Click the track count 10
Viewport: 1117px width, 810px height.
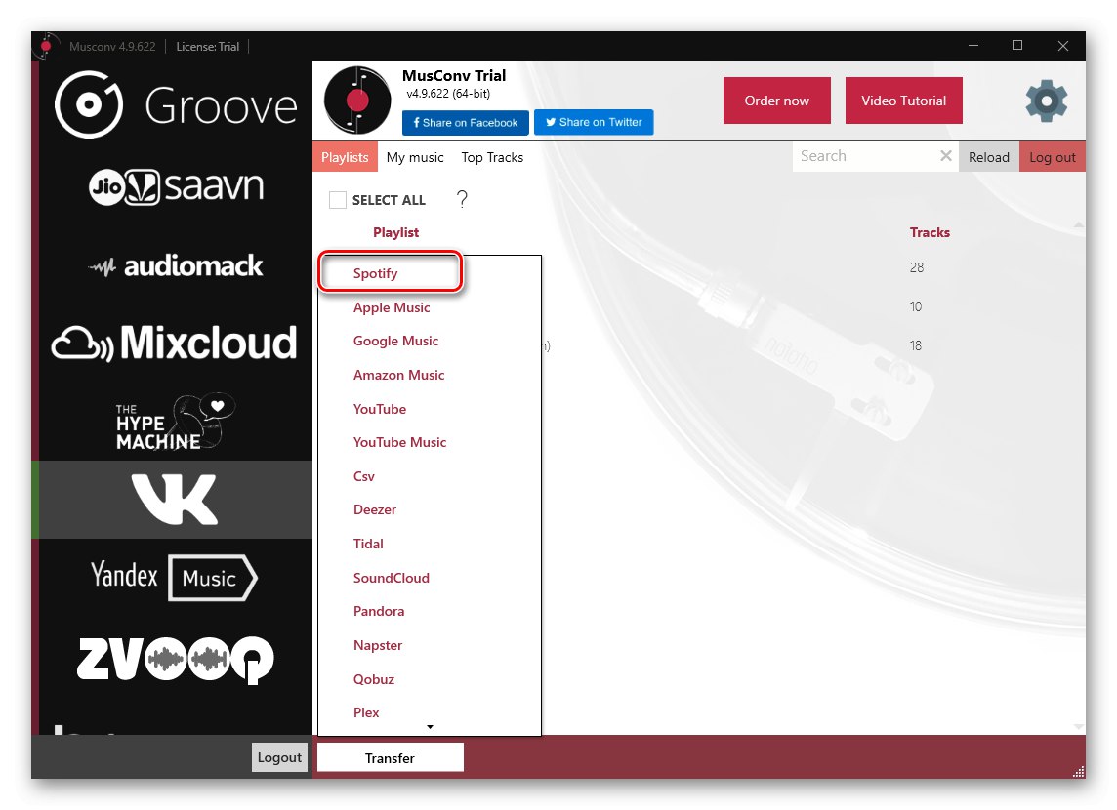click(916, 306)
